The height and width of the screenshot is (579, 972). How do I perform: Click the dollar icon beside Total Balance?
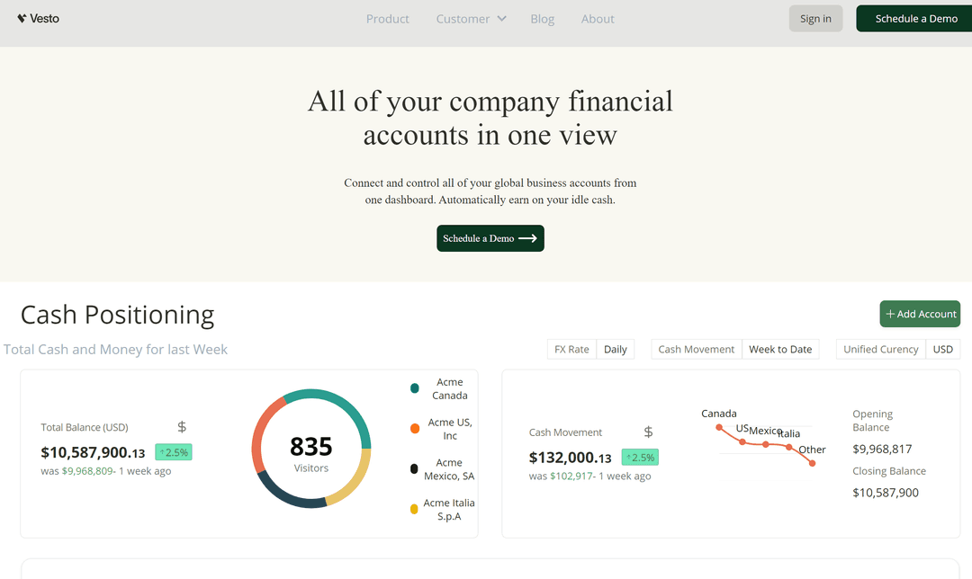pos(182,427)
